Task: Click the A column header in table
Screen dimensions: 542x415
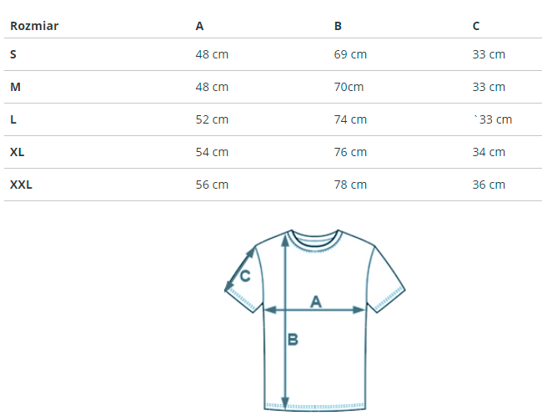Action: click(199, 26)
